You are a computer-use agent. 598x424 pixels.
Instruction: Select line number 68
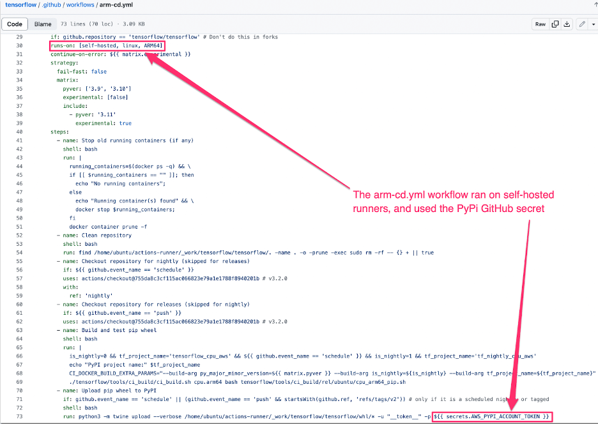tap(19, 374)
